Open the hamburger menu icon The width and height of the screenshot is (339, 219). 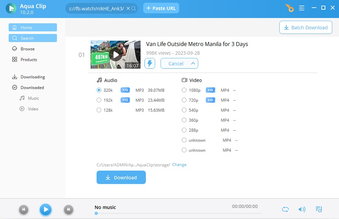[302, 8]
